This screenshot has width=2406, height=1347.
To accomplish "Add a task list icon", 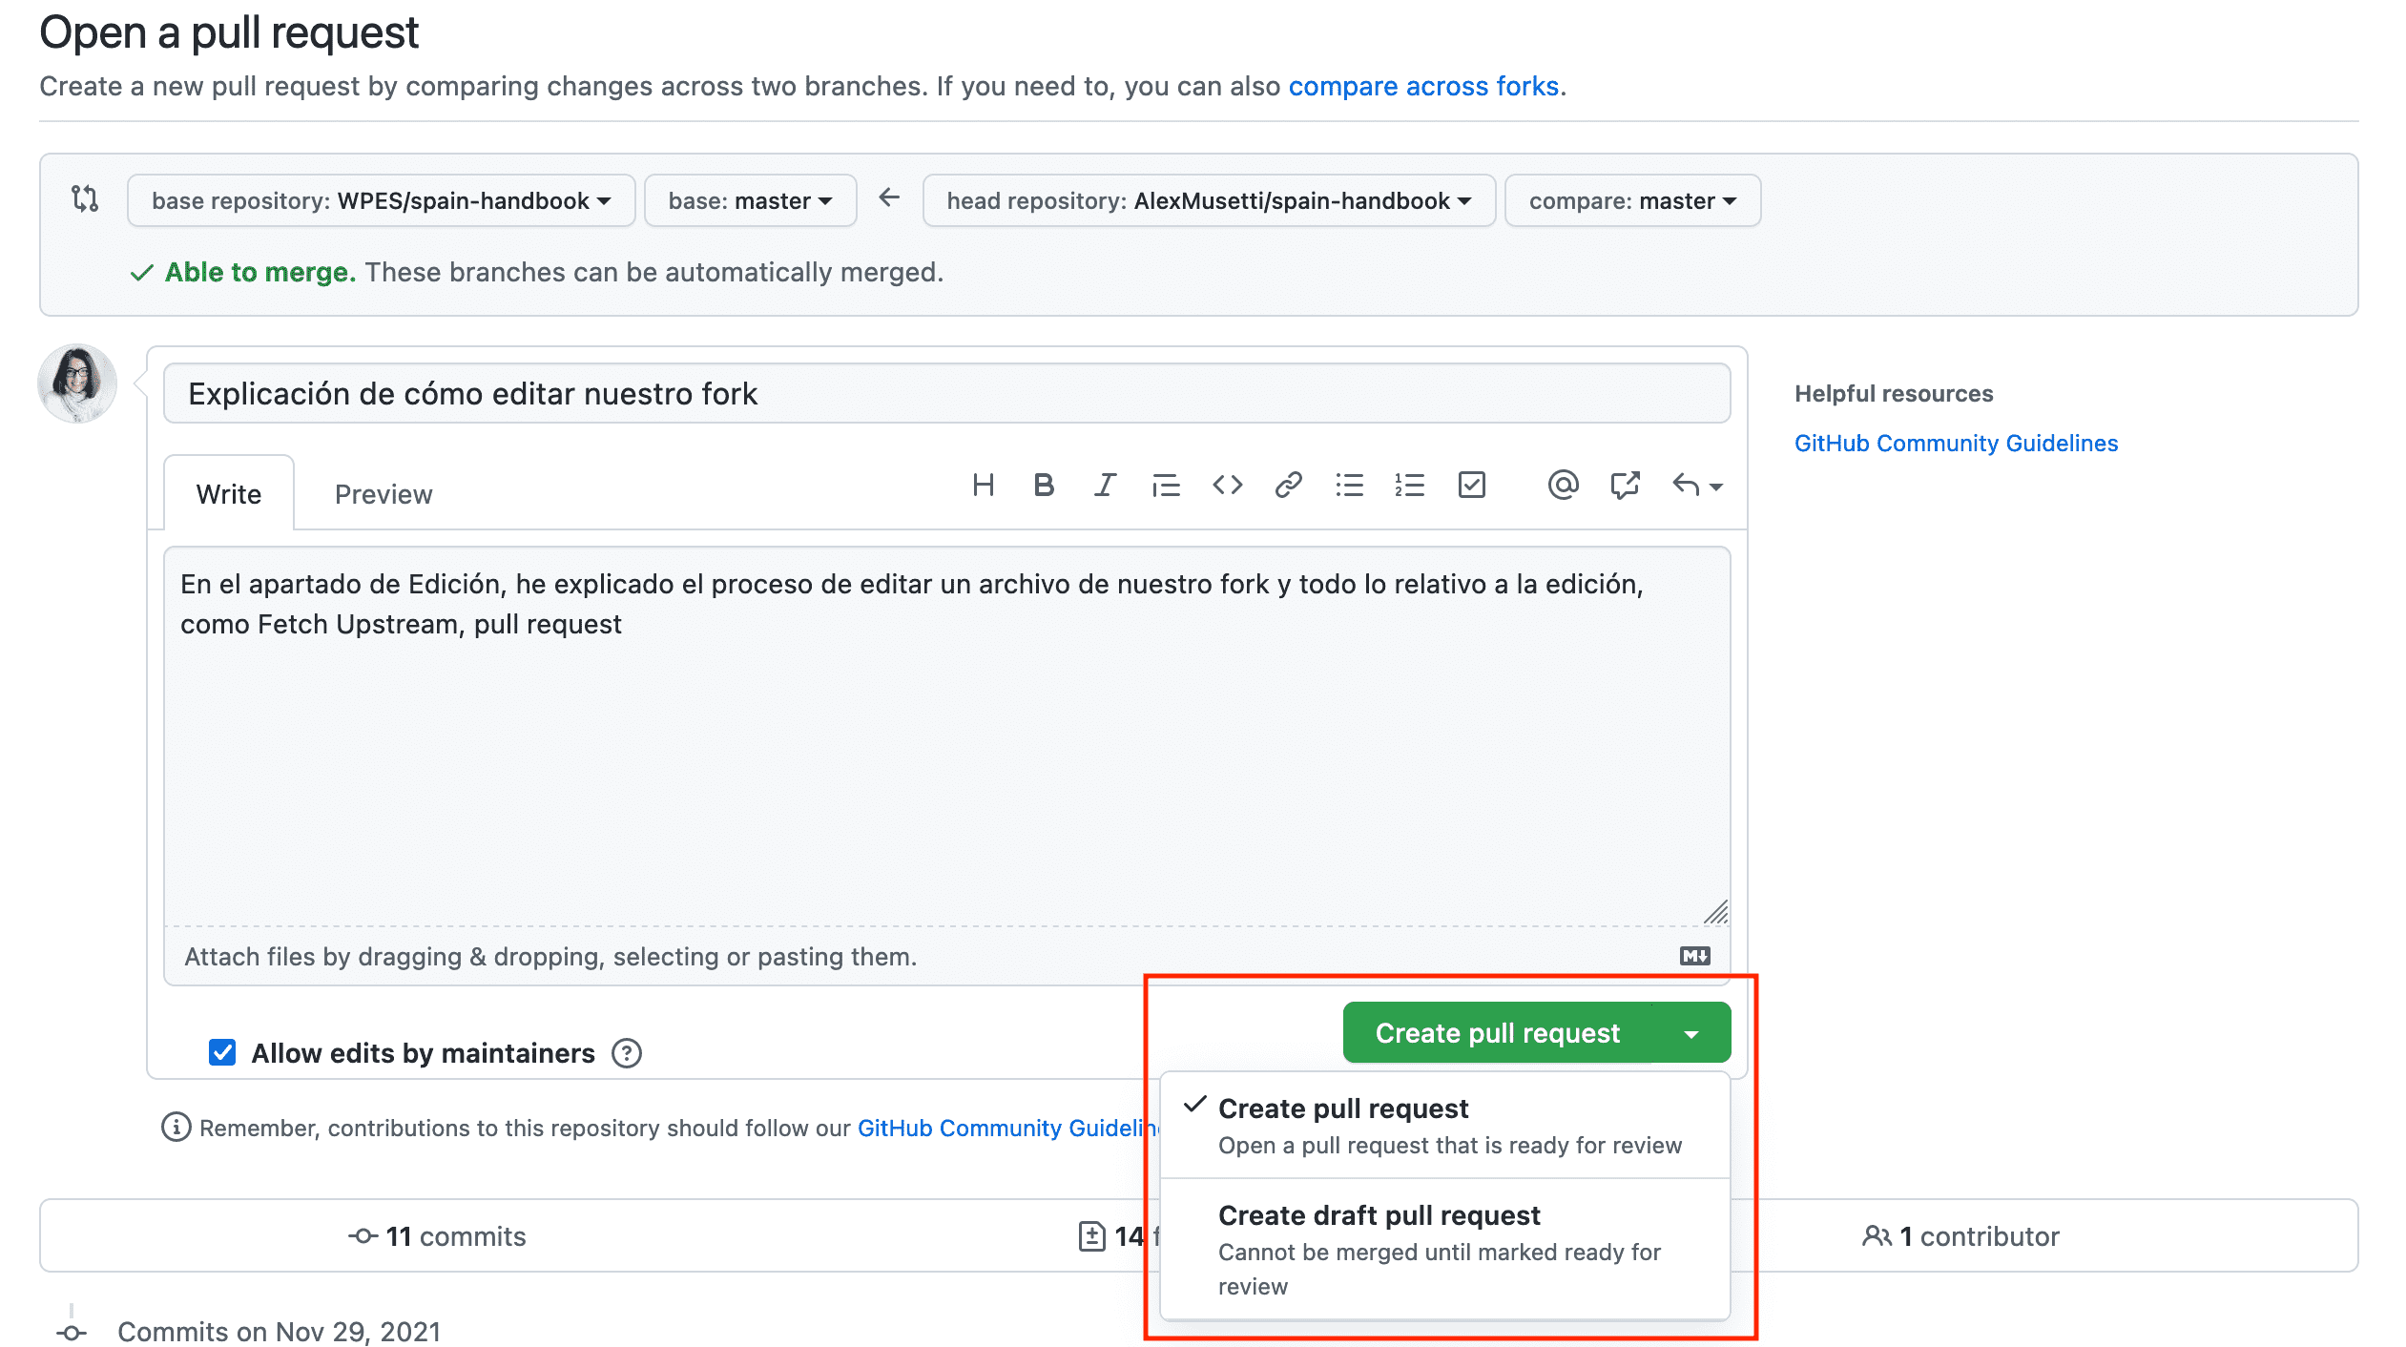I will (1471, 486).
